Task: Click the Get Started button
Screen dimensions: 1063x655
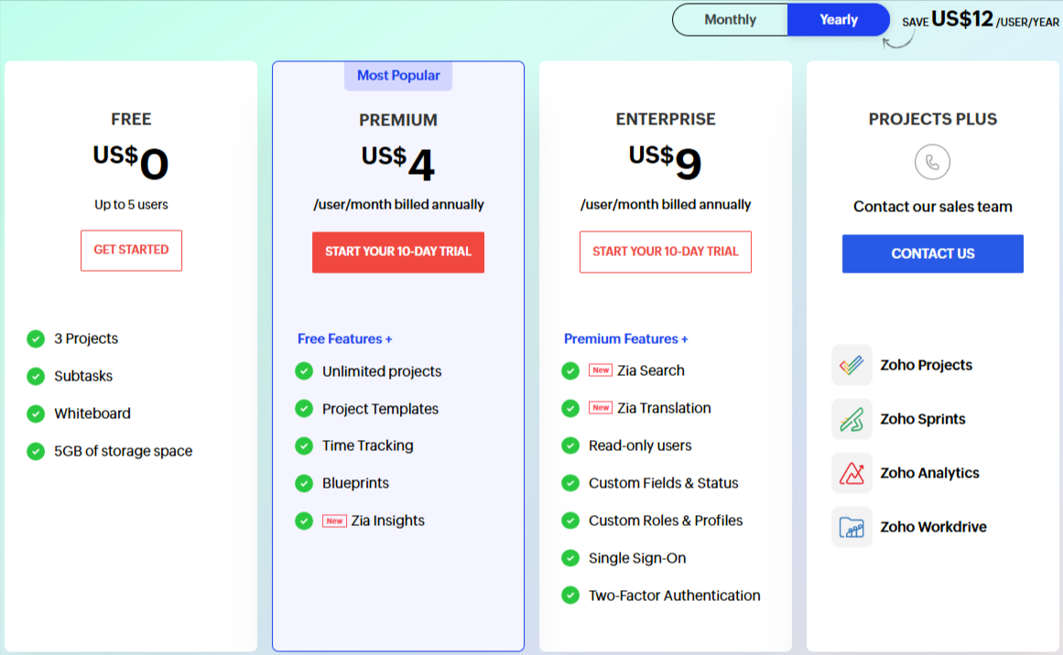Action: click(x=132, y=251)
